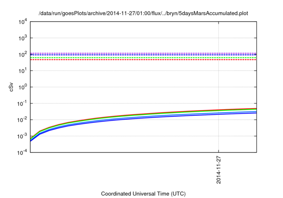Image resolution: width=283 pixels, height=198 pixels.
Task: Click the green dashed threshold line
Action: coord(143,58)
